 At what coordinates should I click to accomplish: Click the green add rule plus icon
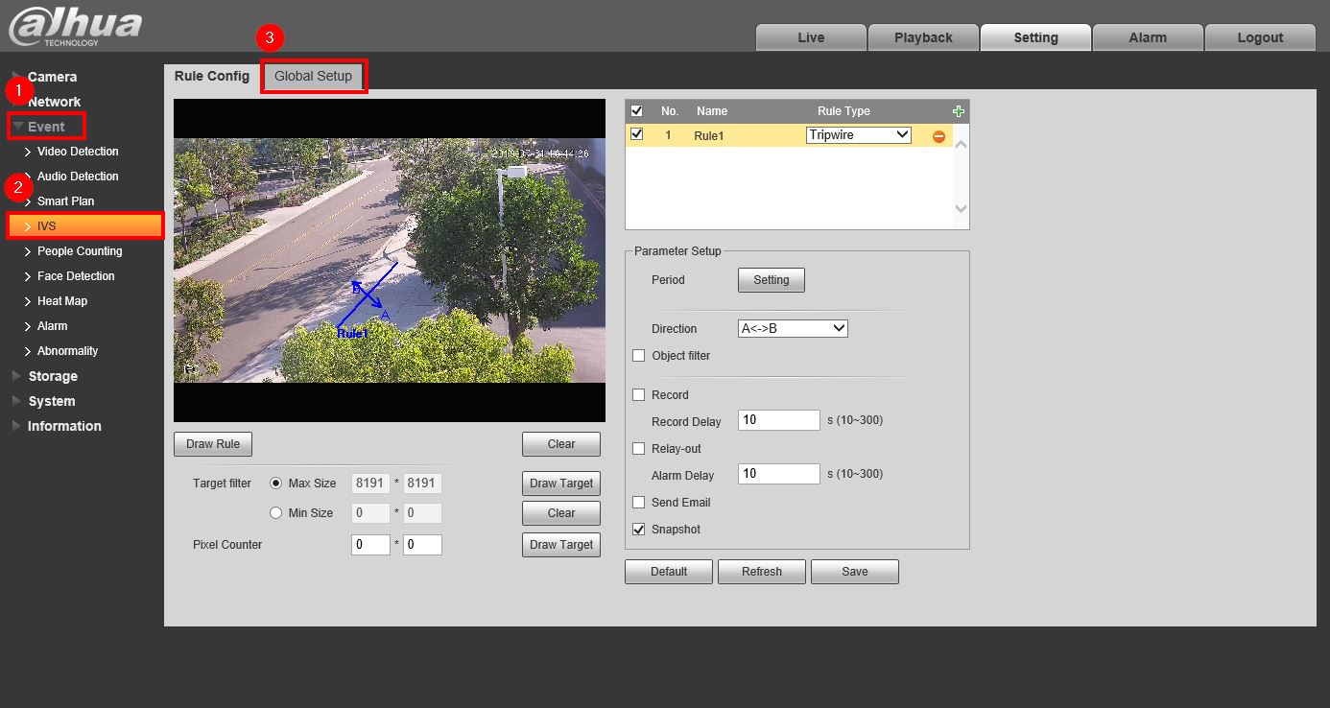[958, 111]
